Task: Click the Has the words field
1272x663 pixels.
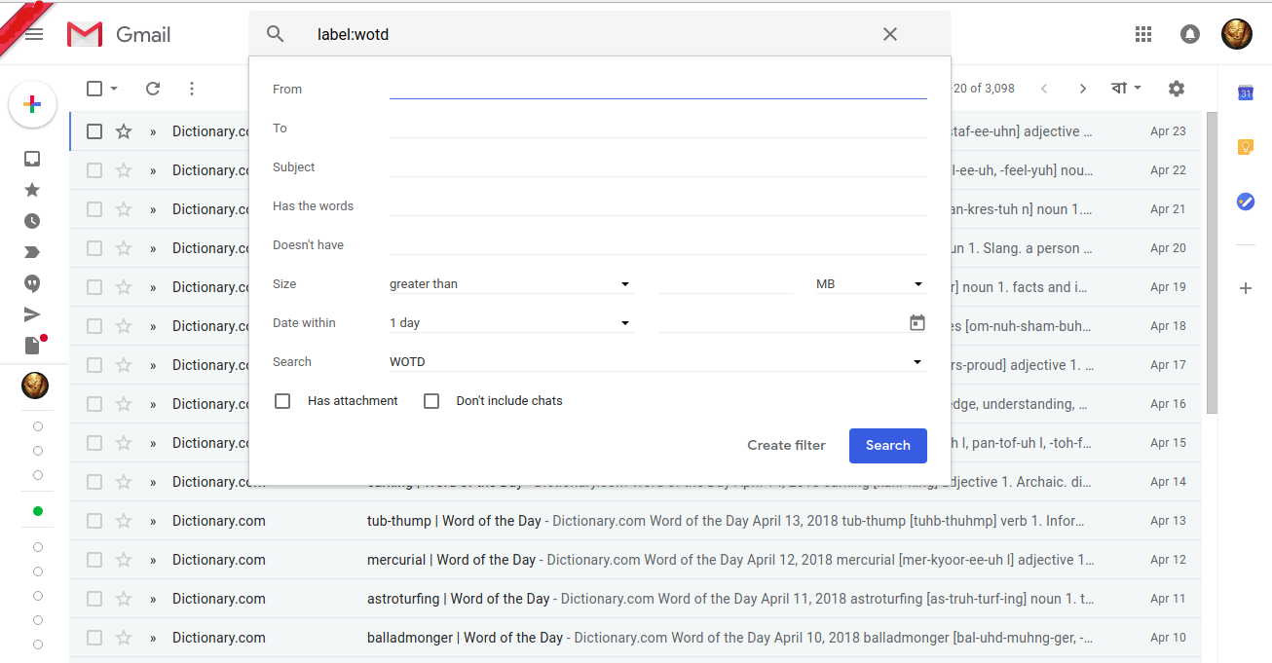Action: [x=657, y=205]
